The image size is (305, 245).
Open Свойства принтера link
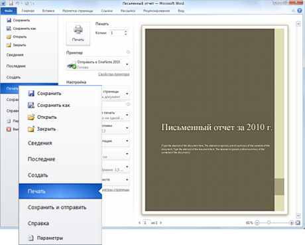[113, 74]
